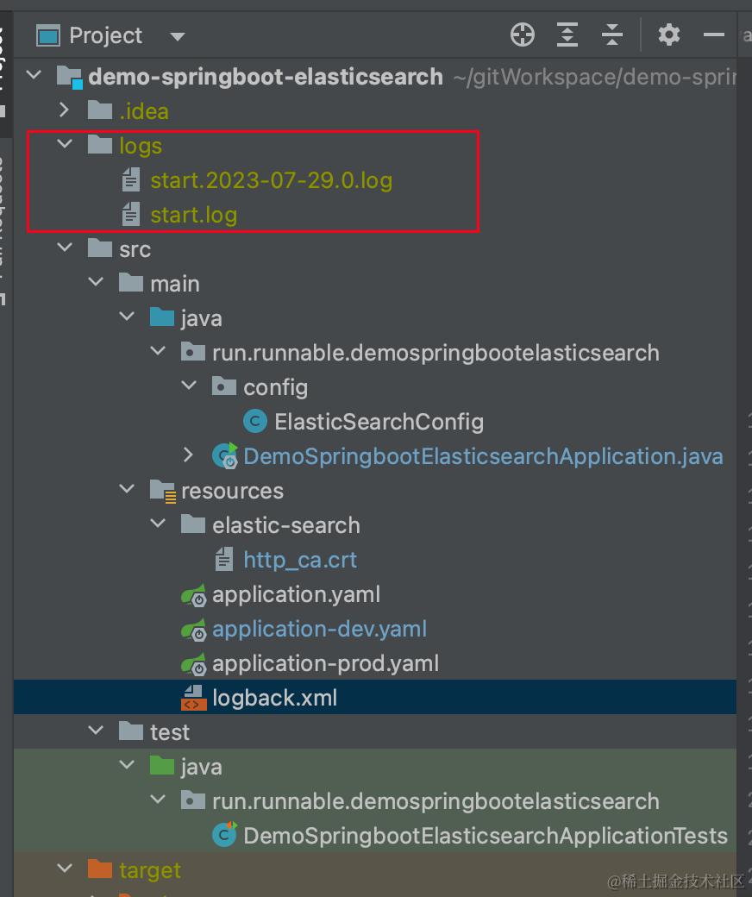Select the src folder name
This screenshot has height=897, width=752.
point(135,249)
